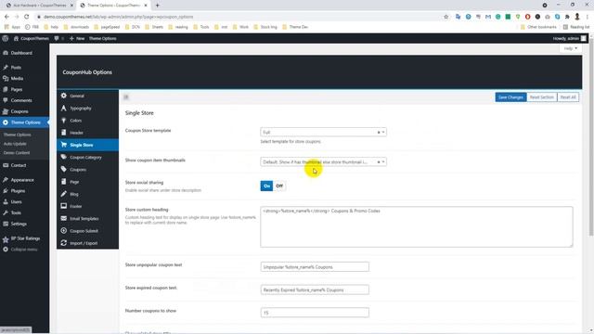Viewport: 594px width, 334px height.
Task: Open Chrome profile avatar
Action: (x=577, y=17)
